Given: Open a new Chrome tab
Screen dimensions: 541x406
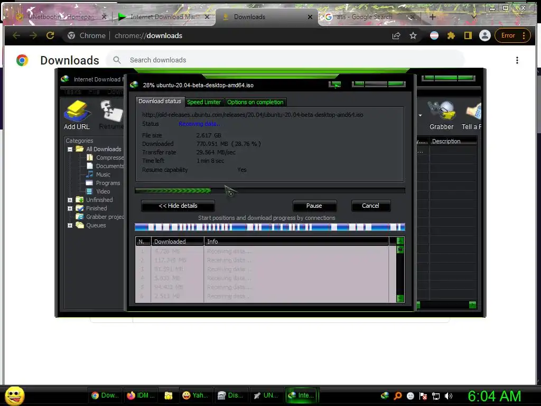Looking at the screenshot, I should click(432, 16).
